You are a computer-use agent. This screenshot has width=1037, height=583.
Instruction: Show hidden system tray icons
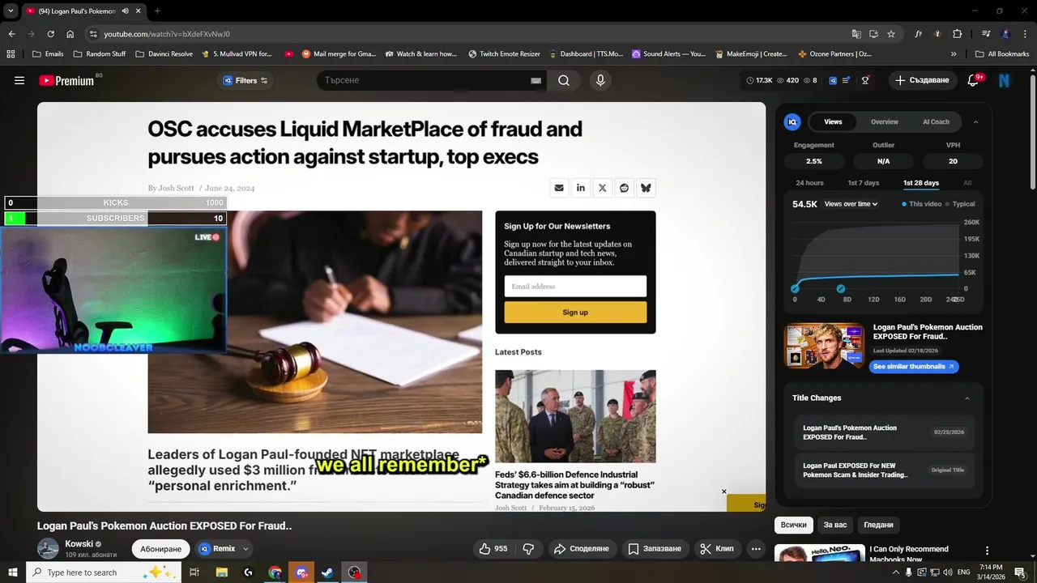896,572
